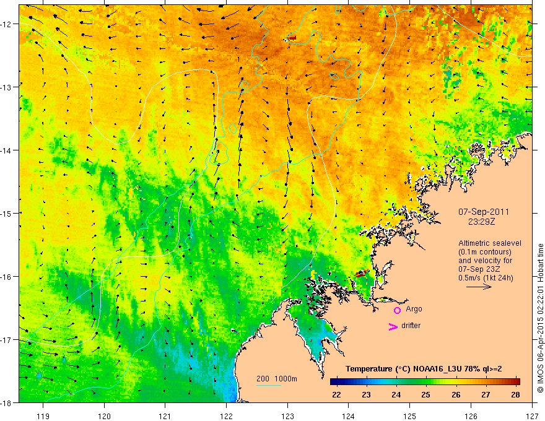Click the latitude axis label '-17'
Image resolution: width=545 pixels, height=421 pixels.
(x=6, y=340)
